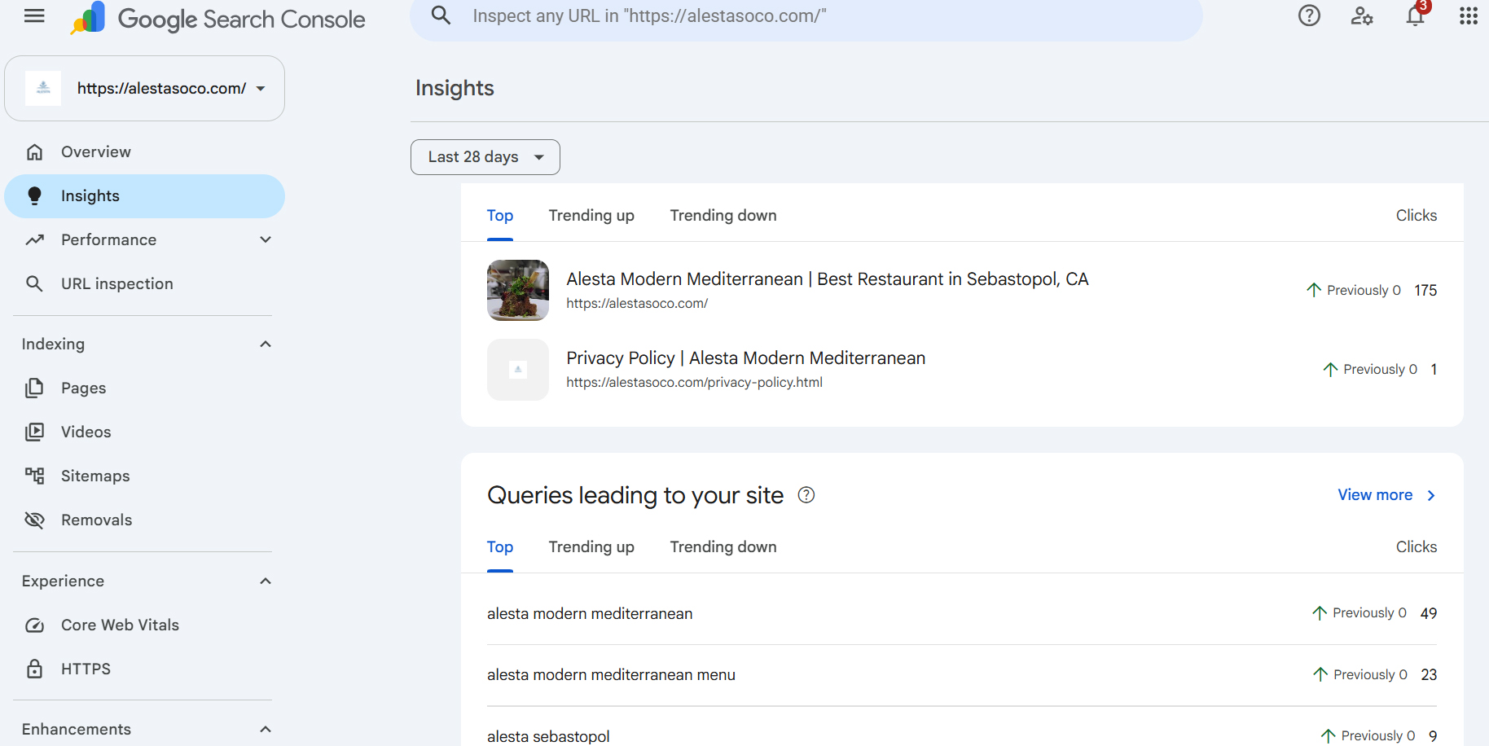Click the HTTPS lock icon
This screenshot has width=1489, height=746.
click(34, 669)
